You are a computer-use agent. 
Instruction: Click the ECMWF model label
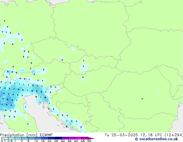(46, 135)
